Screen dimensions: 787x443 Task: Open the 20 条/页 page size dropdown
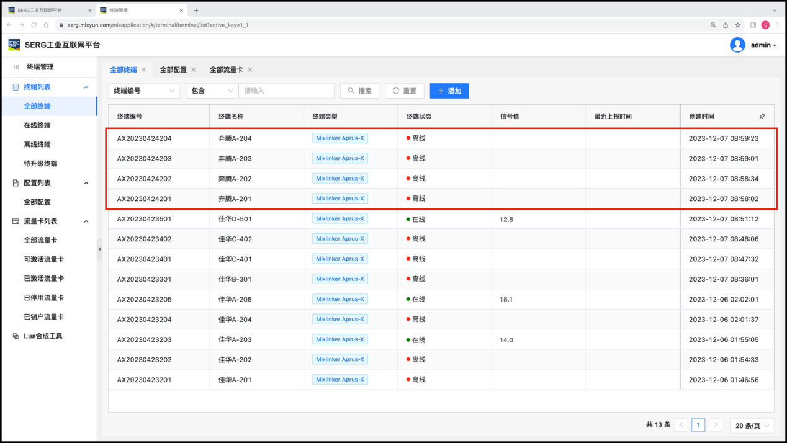(752, 426)
